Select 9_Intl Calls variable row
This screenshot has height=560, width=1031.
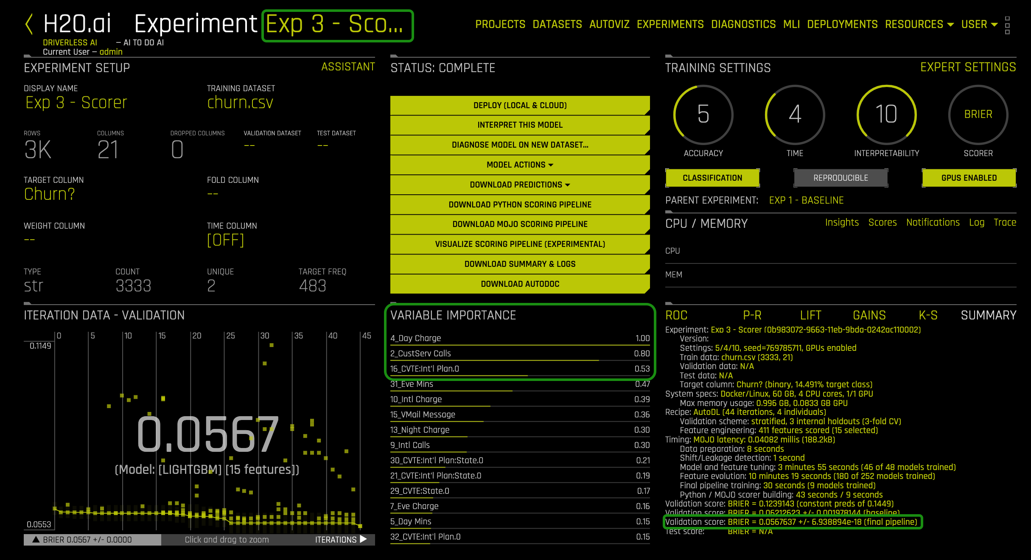(520, 445)
